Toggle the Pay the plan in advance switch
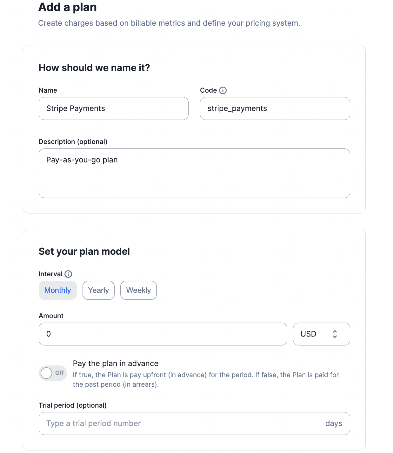Image resolution: width=393 pixels, height=453 pixels. tap(53, 373)
